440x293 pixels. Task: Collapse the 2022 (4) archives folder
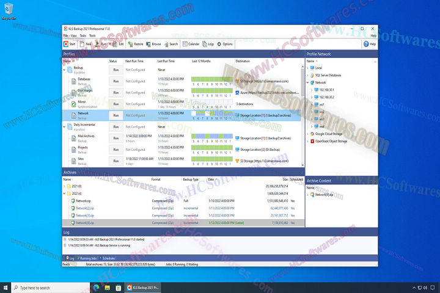point(64,194)
